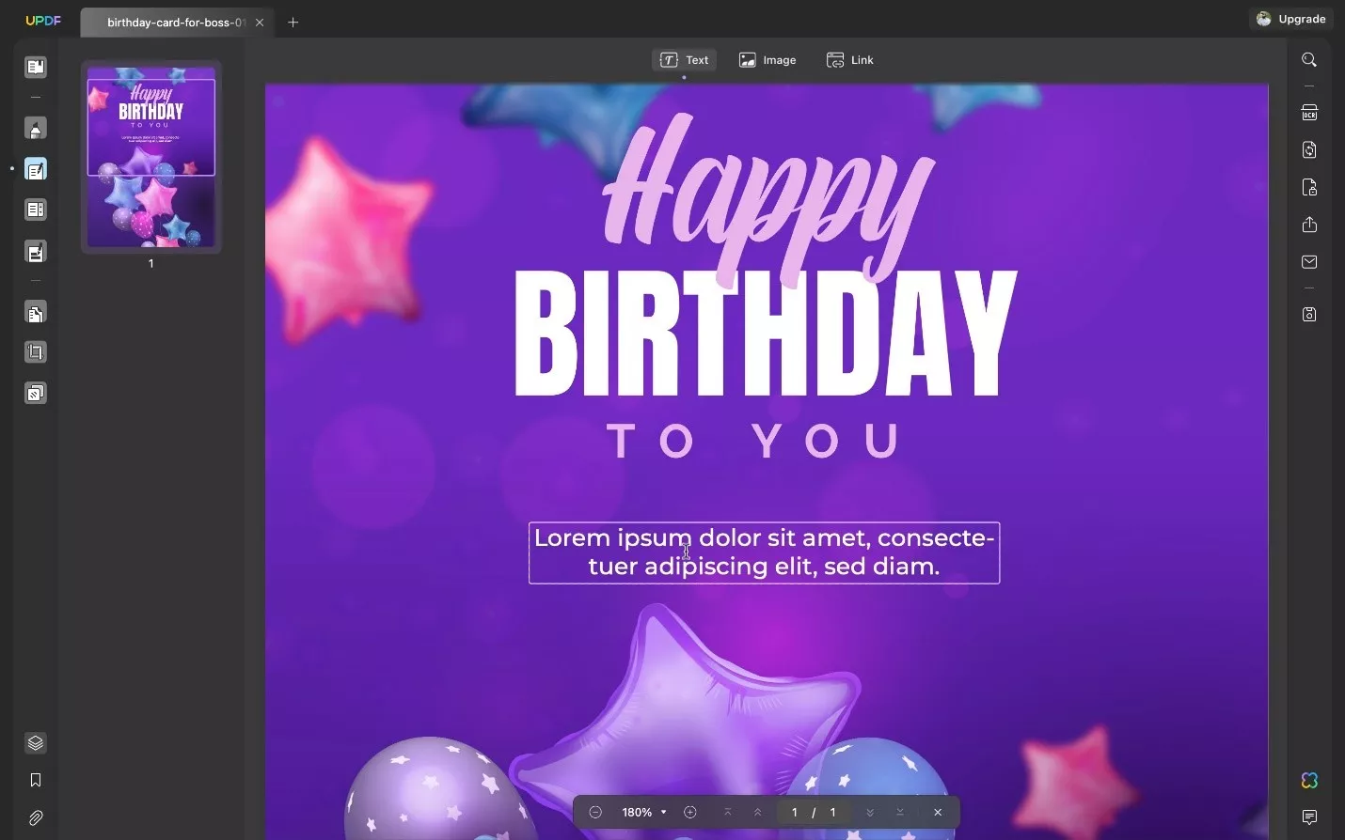
Task: Select the Image editing tool
Action: pyautogui.click(x=767, y=60)
